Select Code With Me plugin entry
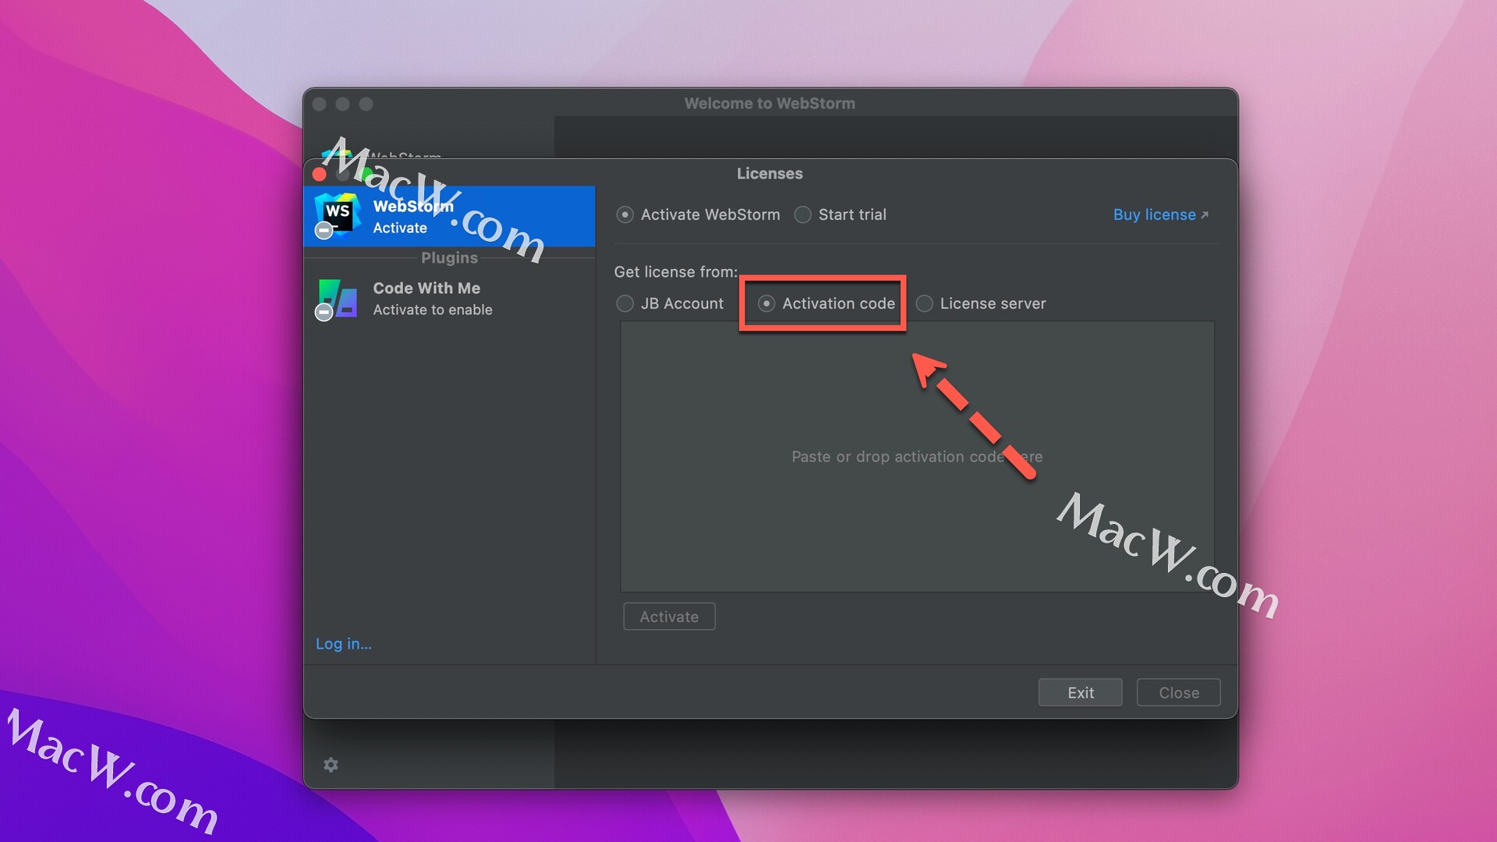 (449, 299)
